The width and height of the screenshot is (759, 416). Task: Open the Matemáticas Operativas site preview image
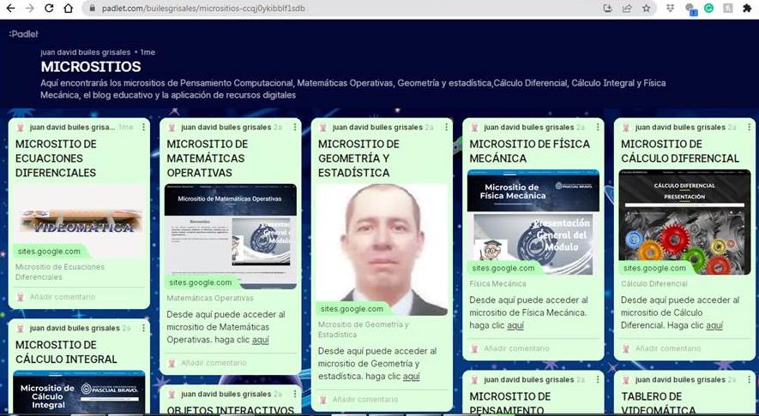231,236
